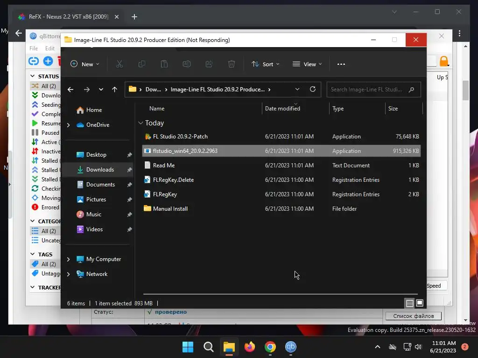Open qBittorrent from taskbar
Viewport: 478px width, 358px height.
pos(290,347)
